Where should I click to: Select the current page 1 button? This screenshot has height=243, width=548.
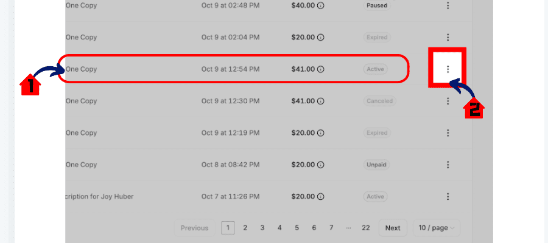point(228,228)
